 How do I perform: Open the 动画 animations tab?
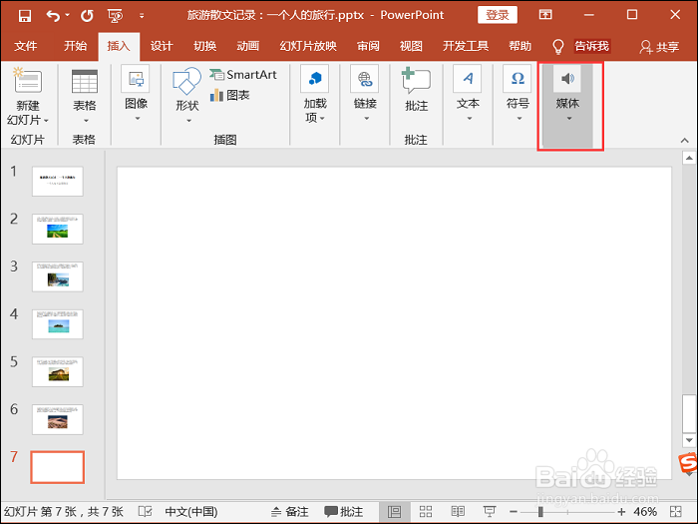(x=248, y=46)
